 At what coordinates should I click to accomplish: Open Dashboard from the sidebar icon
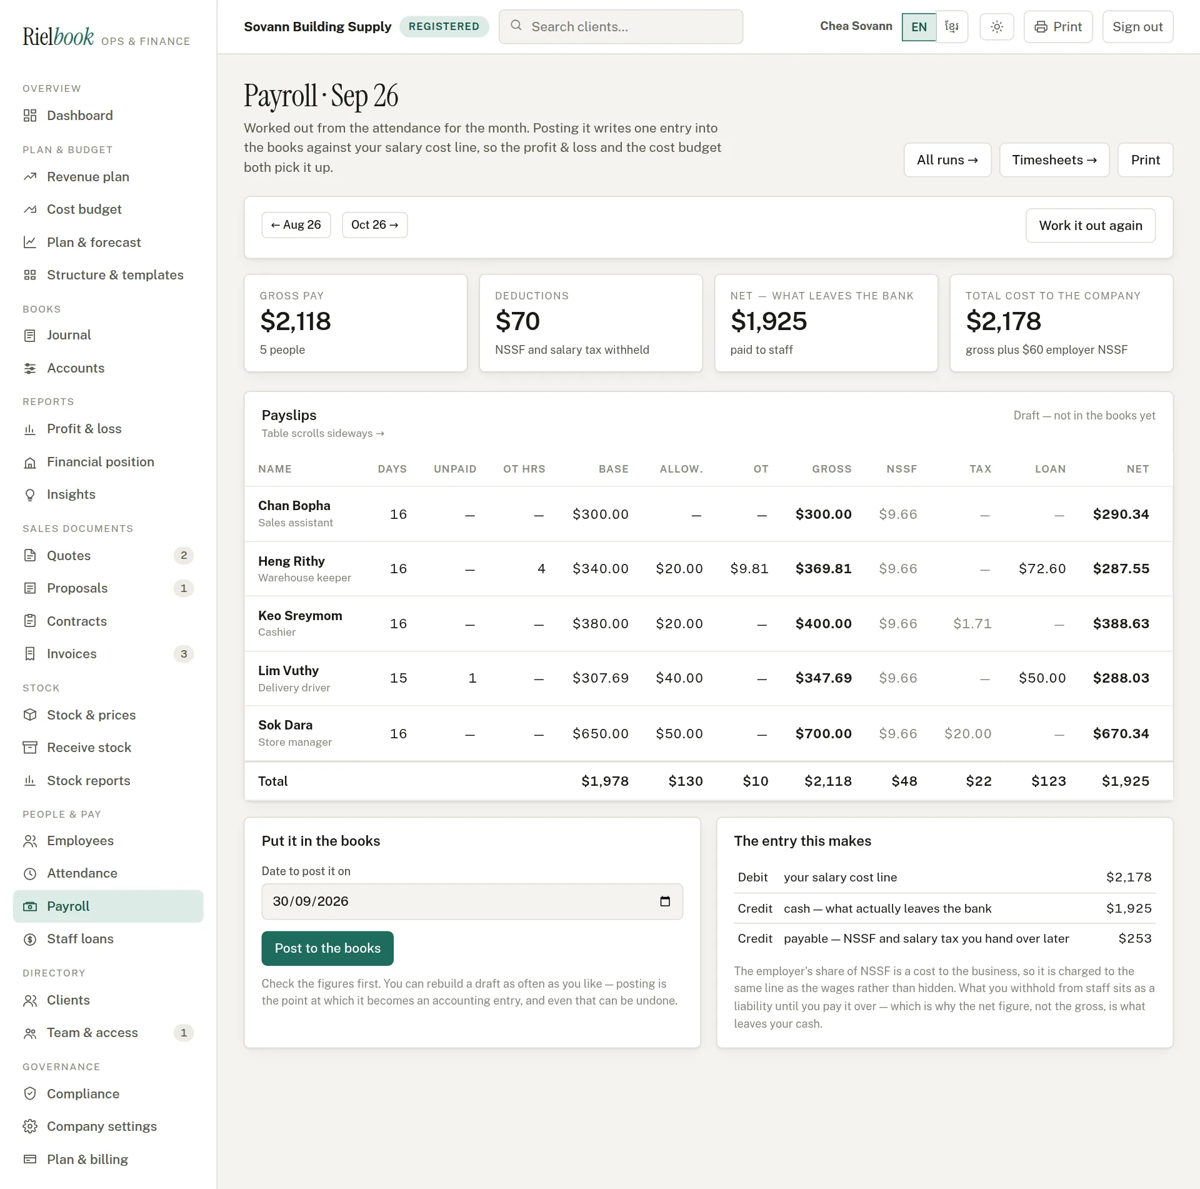30,116
